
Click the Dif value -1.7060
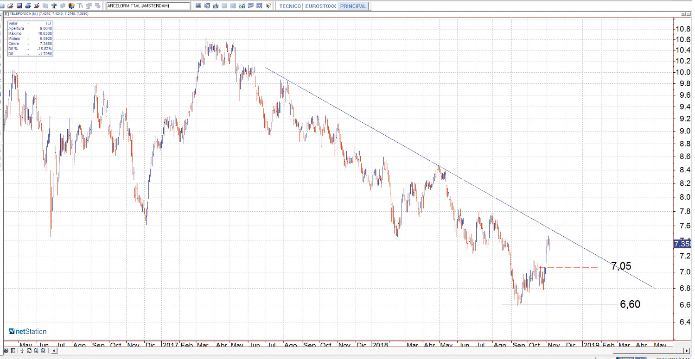(x=45, y=54)
